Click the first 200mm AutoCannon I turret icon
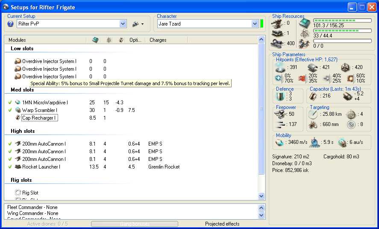This screenshot has height=229, width=379. pyautogui.click(x=18, y=144)
